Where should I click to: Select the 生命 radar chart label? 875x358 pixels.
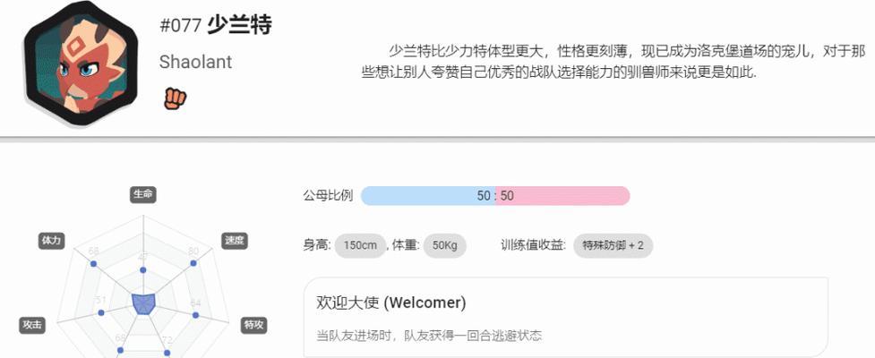[143, 194]
